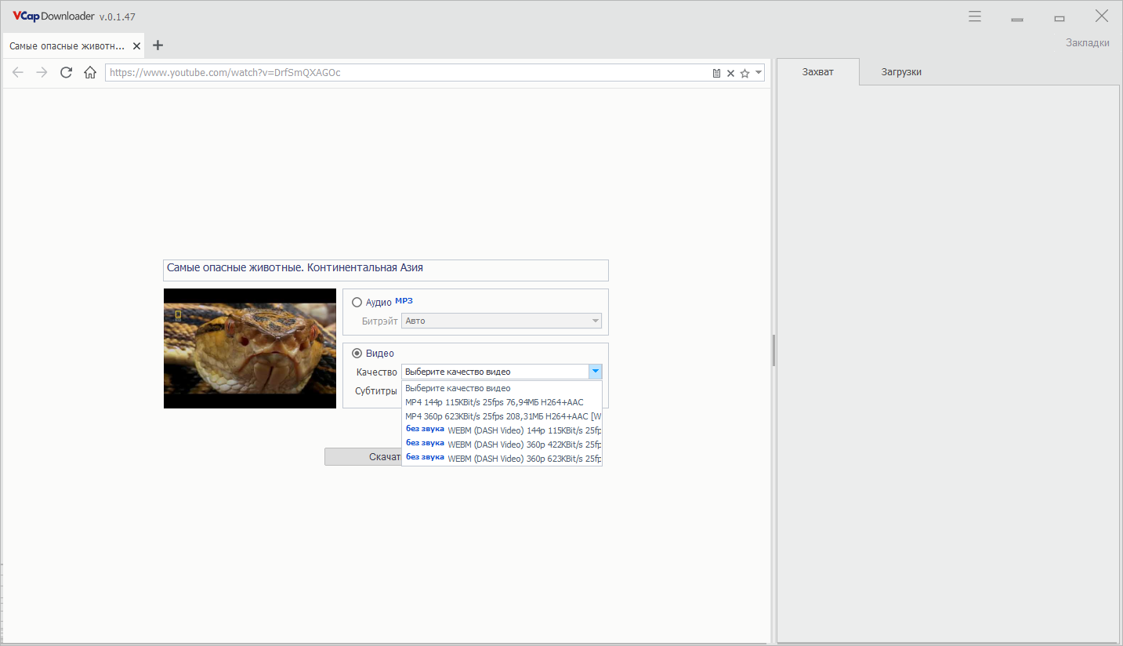This screenshot has width=1123, height=646.
Task: Clear the address bar with X icon
Action: tap(730, 73)
